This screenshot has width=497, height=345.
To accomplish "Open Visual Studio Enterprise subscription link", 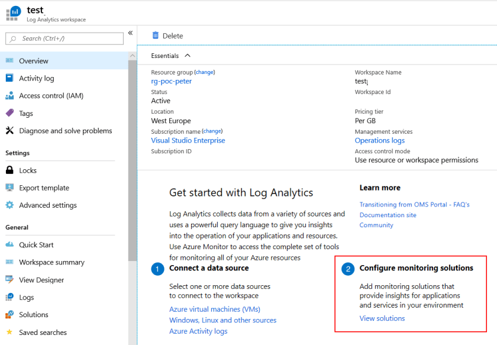I will 188,141.
